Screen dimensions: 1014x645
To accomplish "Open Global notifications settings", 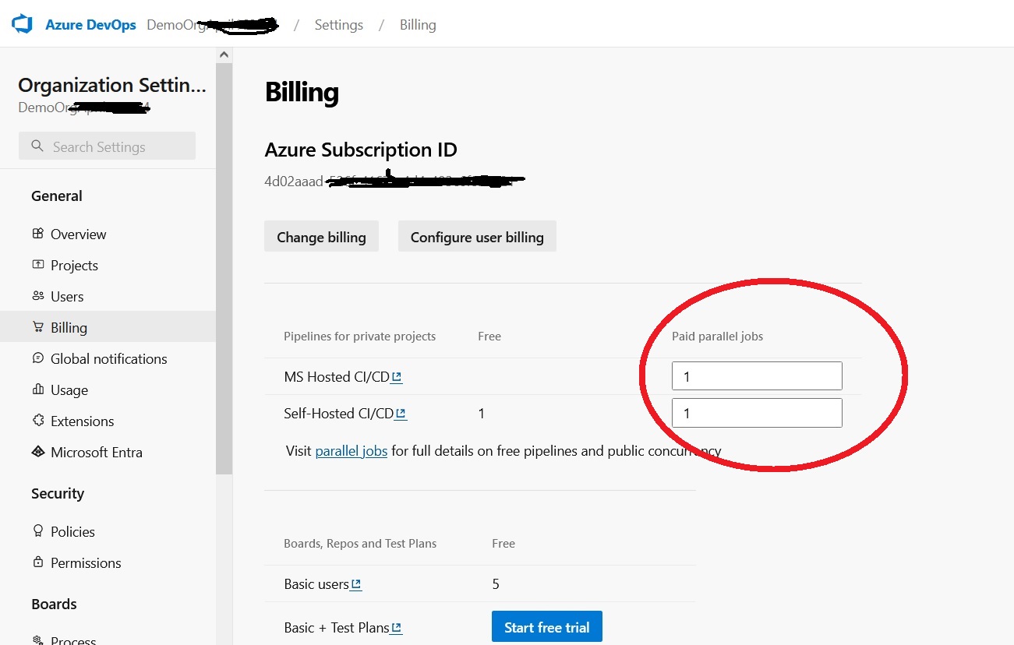I will (x=108, y=358).
